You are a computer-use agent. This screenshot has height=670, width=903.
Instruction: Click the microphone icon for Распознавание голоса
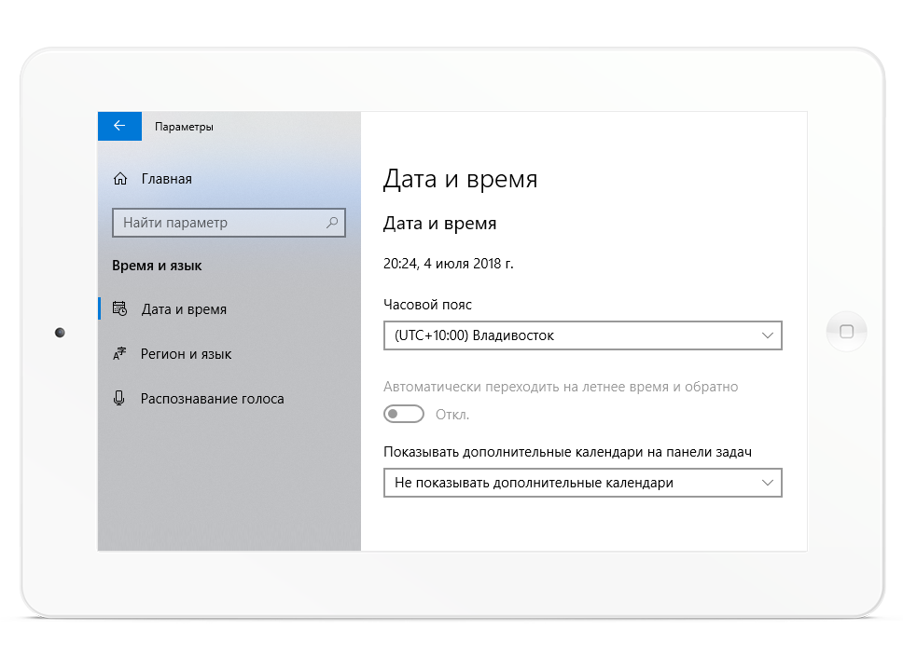(x=119, y=399)
